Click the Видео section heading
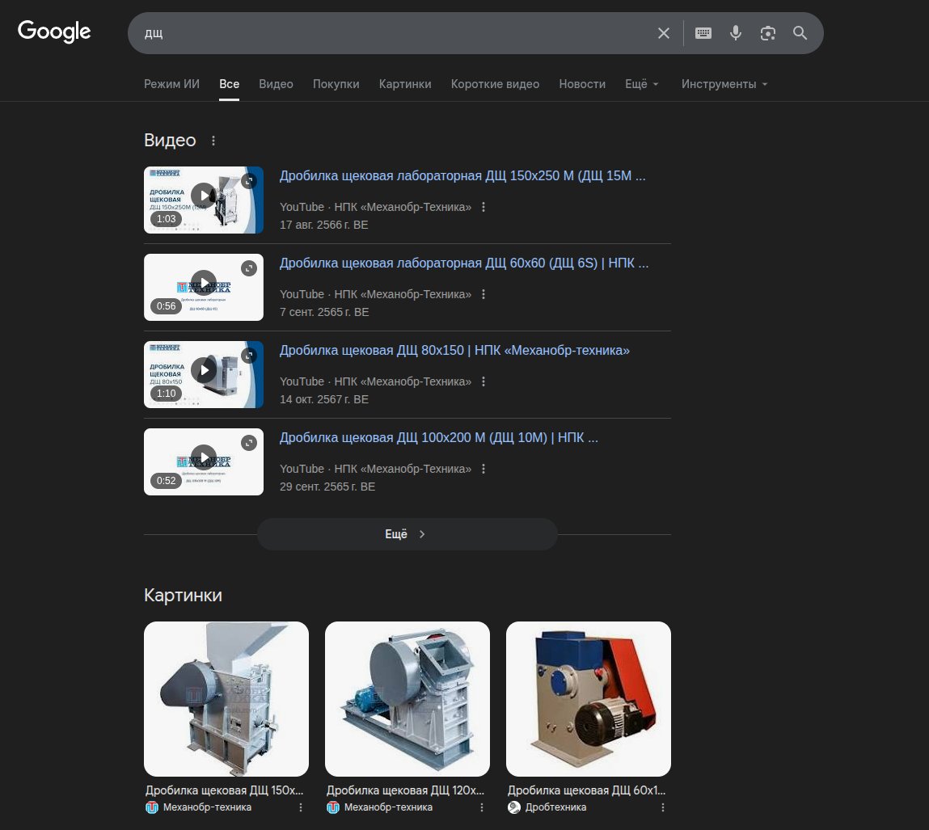929x830 pixels. (x=170, y=141)
